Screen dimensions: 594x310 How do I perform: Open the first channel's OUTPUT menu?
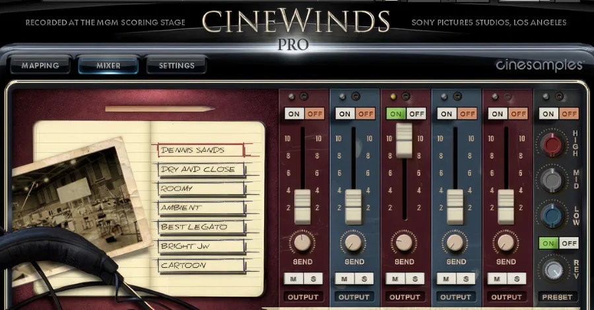point(303,297)
